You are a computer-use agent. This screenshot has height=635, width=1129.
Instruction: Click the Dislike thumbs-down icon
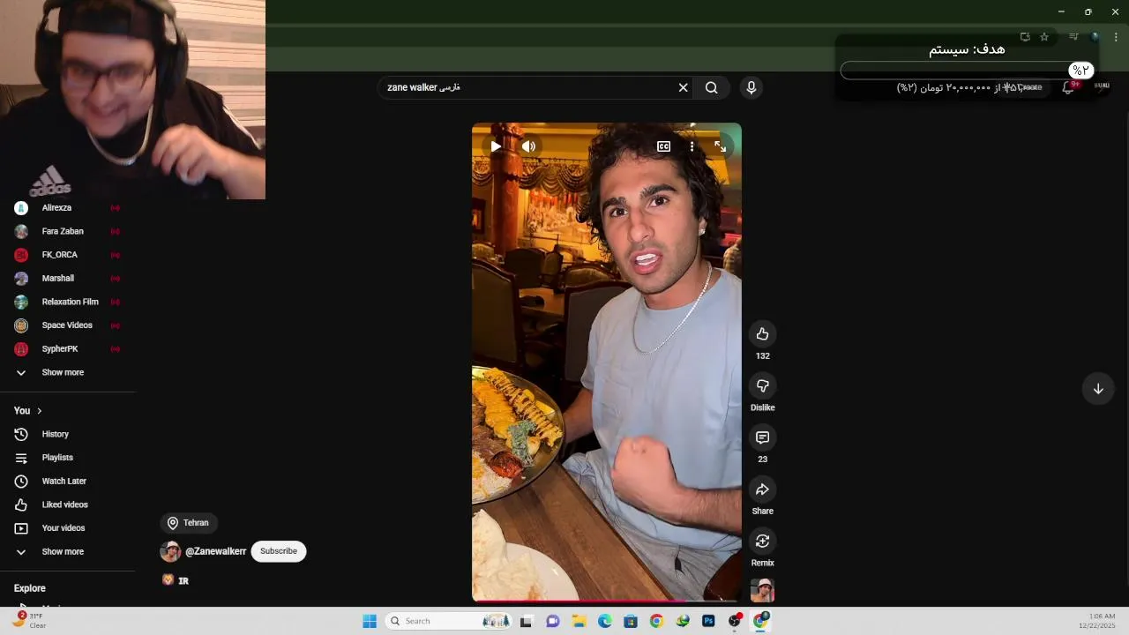pyautogui.click(x=762, y=385)
